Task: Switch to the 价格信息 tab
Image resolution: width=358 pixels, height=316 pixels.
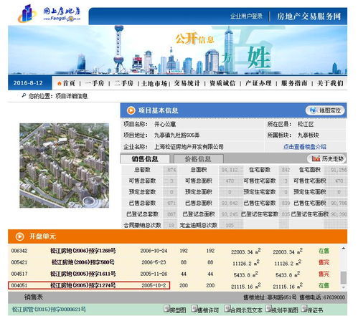Action: 198,159
